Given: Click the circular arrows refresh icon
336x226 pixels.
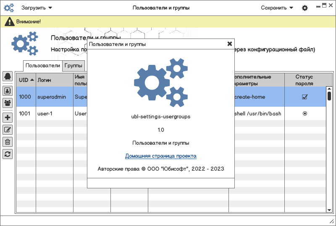Looking at the screenshot, I should pyautogui.click(x=8, y=154).
